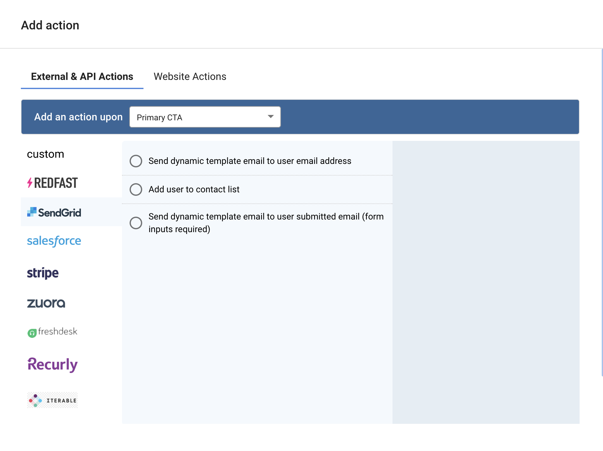Choose Add user to contact list radio
The image size is (603, 451).
click(136, 189)
